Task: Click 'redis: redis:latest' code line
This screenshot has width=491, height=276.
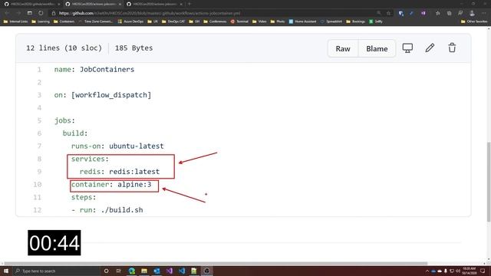Action: click(x=120, y=172)
